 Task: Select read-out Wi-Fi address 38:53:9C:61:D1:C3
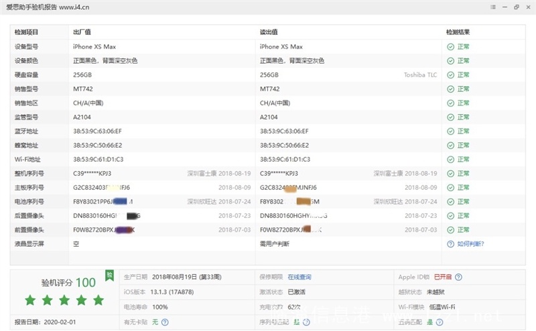(285, 160)
